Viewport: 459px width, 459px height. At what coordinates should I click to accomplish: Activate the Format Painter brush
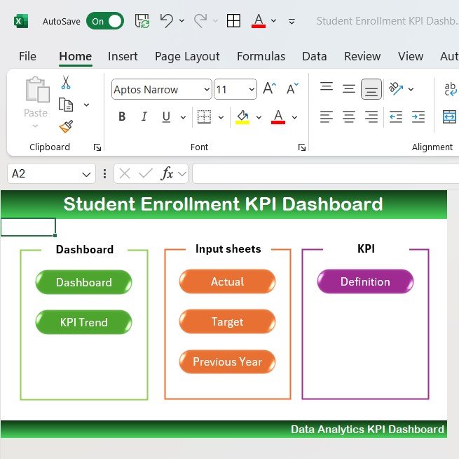pos(66,126)
